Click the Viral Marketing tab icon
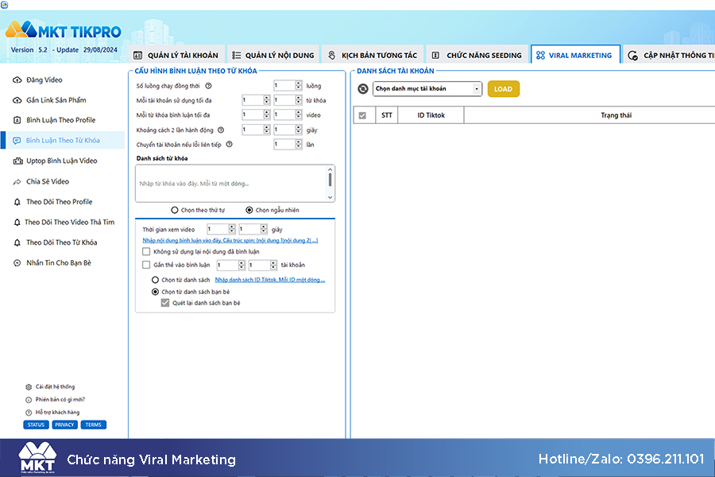The image size is (715, 477). pos(540,55)
